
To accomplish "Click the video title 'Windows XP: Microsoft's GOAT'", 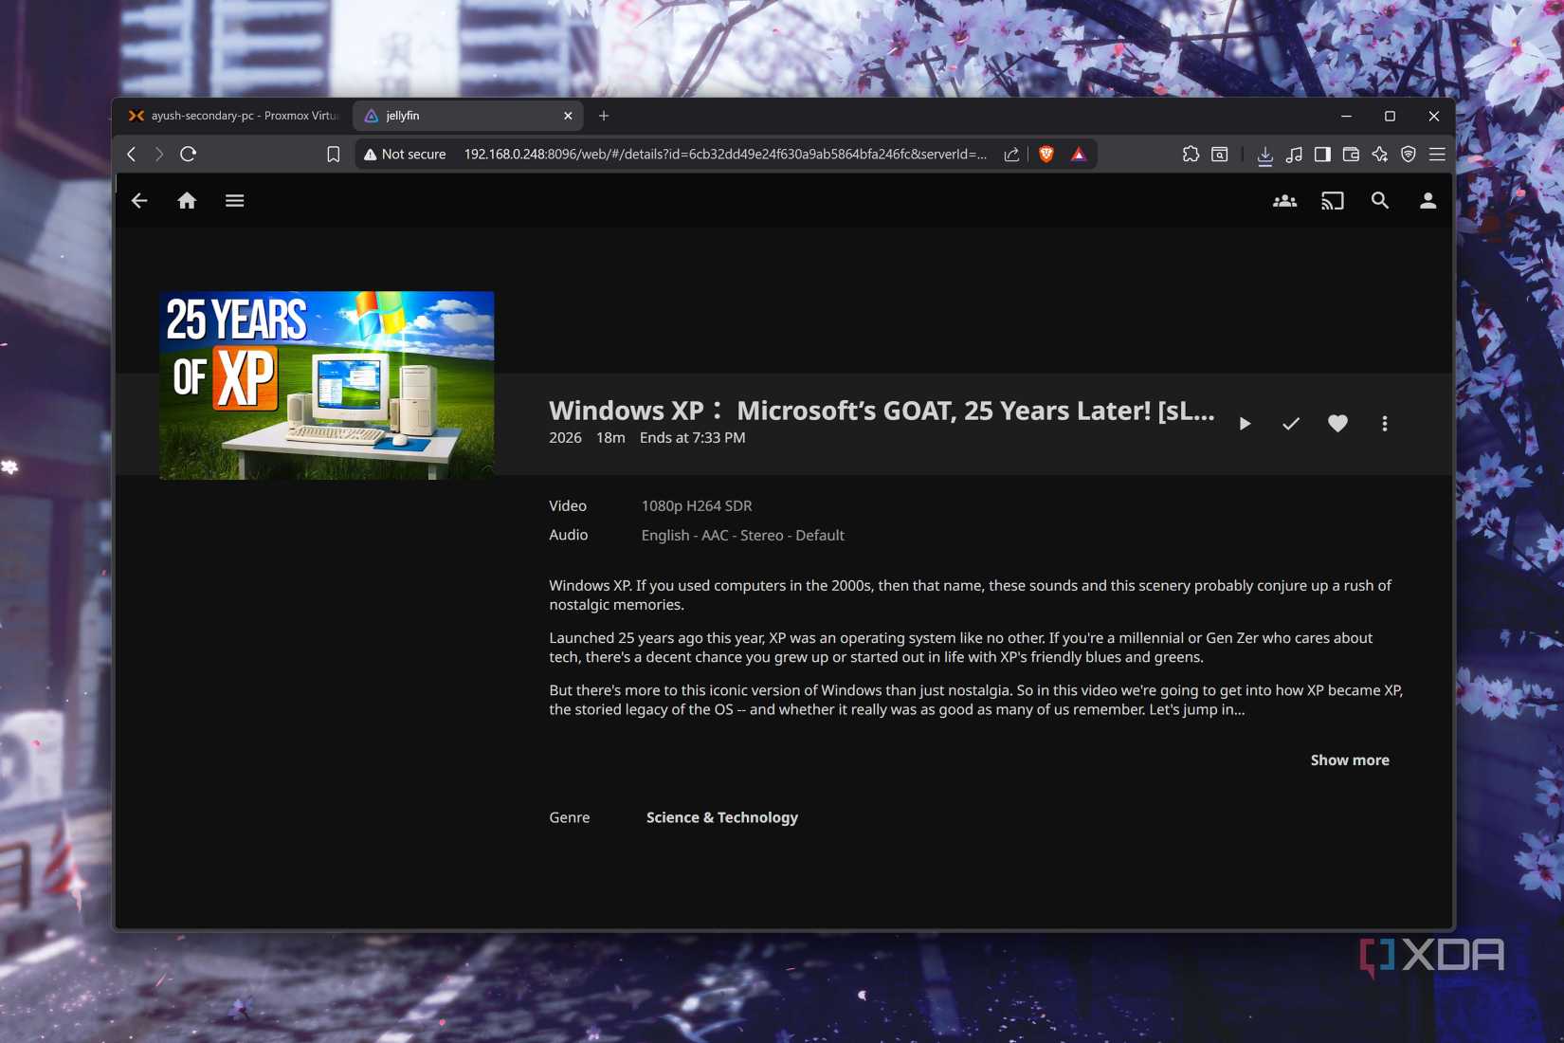I will [882, 411].
